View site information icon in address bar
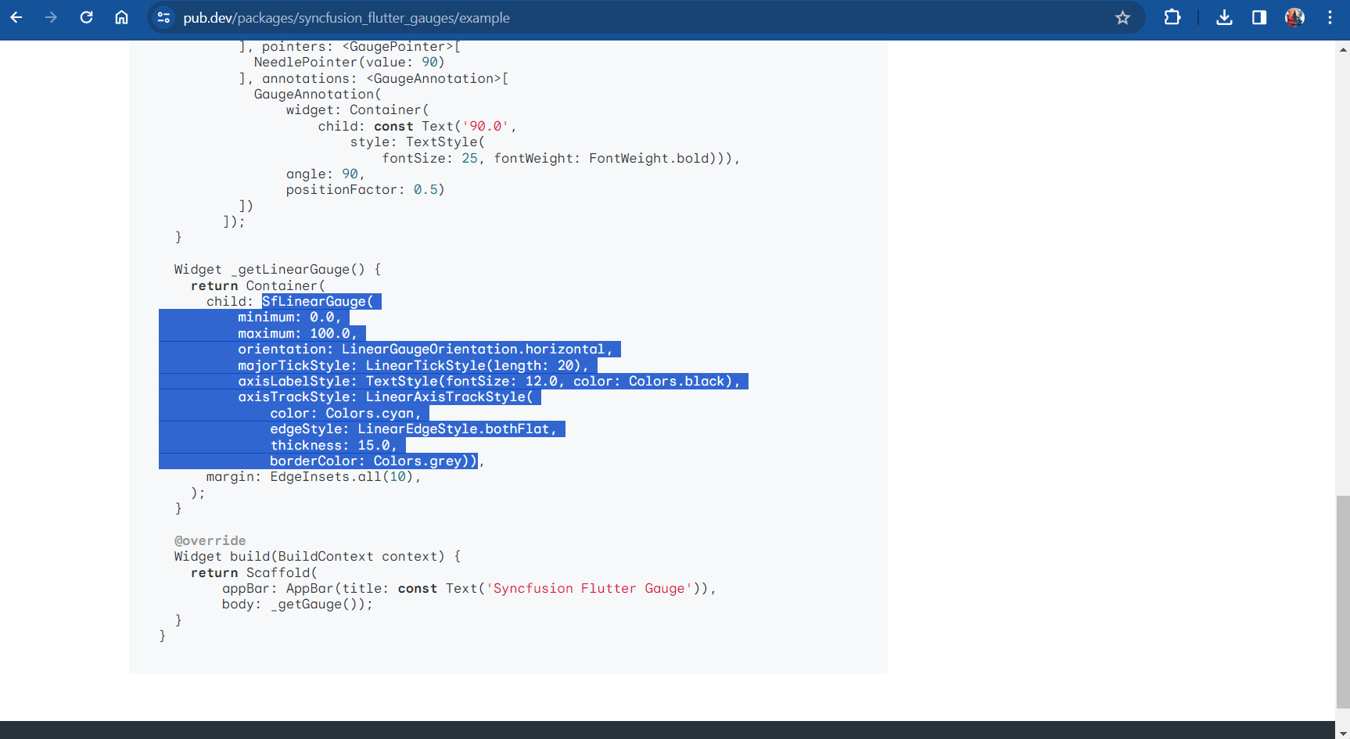Viewport: 1350px width, 739px height. point(163,17)
